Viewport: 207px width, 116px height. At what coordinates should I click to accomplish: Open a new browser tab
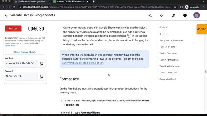pyautogui.click(x=93, y=1)
